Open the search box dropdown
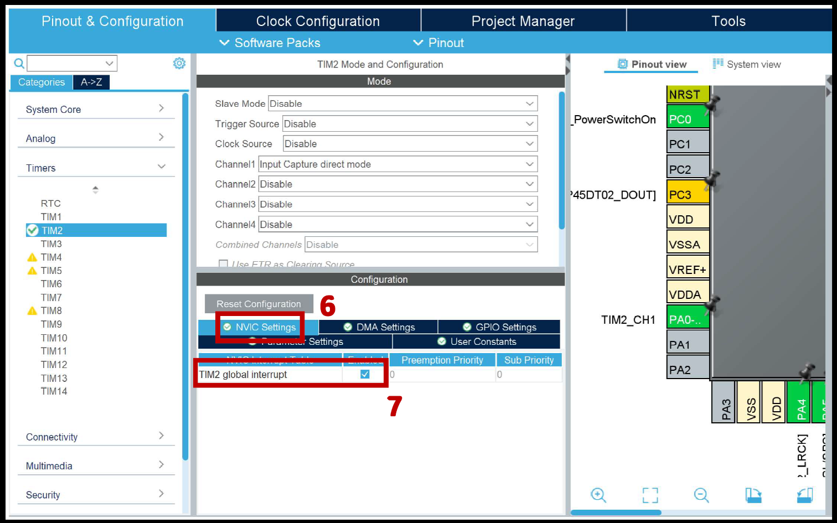Viewport: 837px width, 523px height. tap(110, 64)
